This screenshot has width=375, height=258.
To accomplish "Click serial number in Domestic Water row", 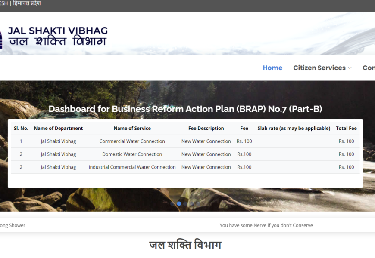I will pyautogui.click(x=21, y=154).
